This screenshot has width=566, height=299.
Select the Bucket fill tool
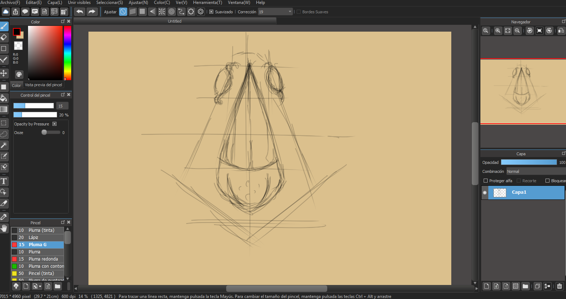(4, 98)
